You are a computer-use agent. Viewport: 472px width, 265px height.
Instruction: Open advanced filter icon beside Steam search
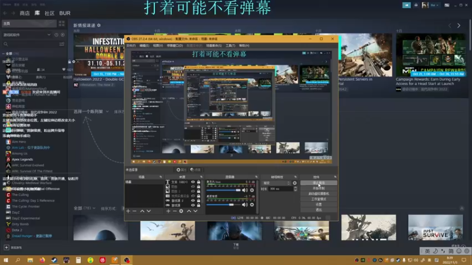point(62,44)
